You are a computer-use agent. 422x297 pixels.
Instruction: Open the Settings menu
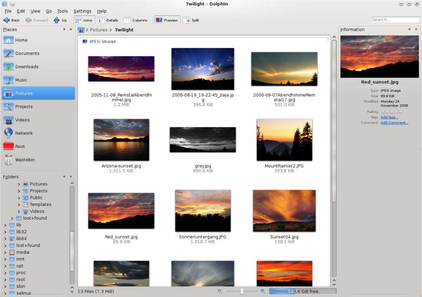pos(82,11)
